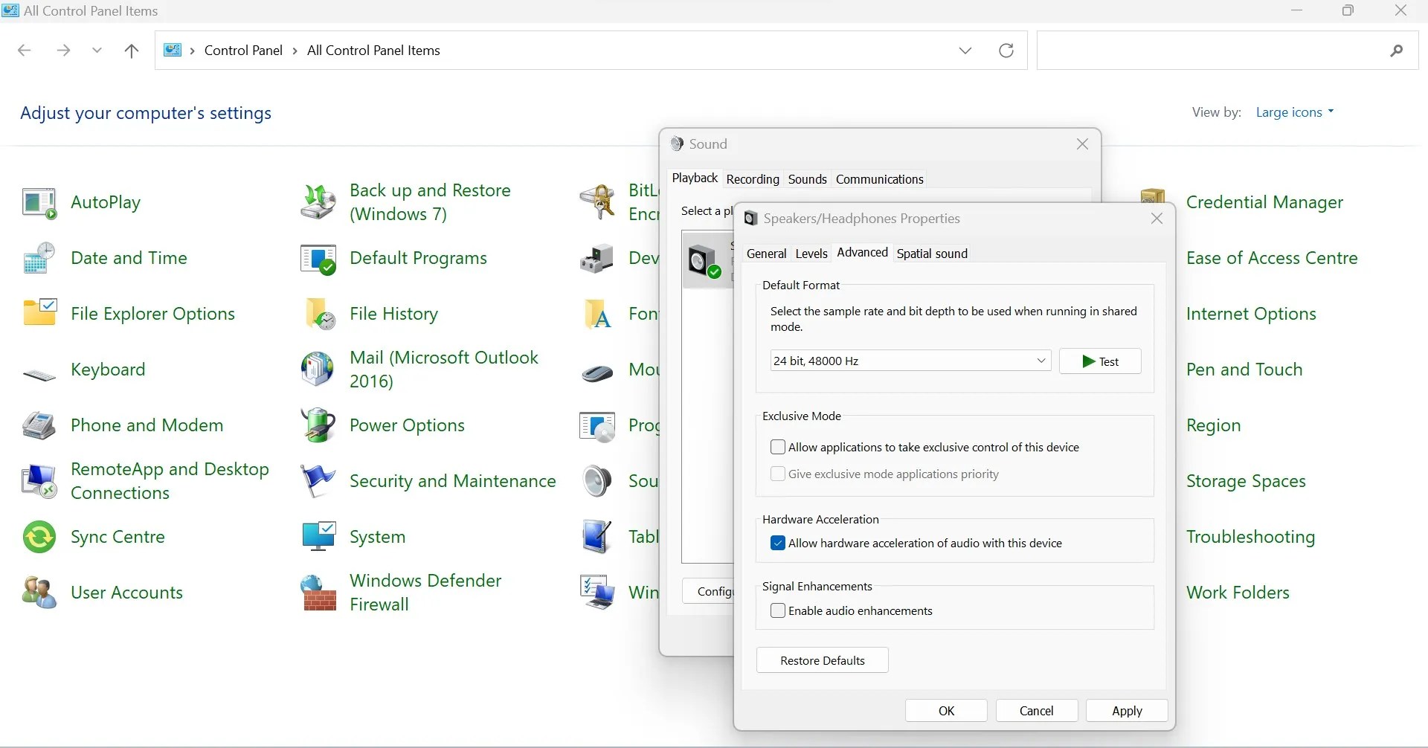Image resolution: width=1428 pixels, height=748 pixels.
Task: Enable exclusive control of this device
Action: 778,447
